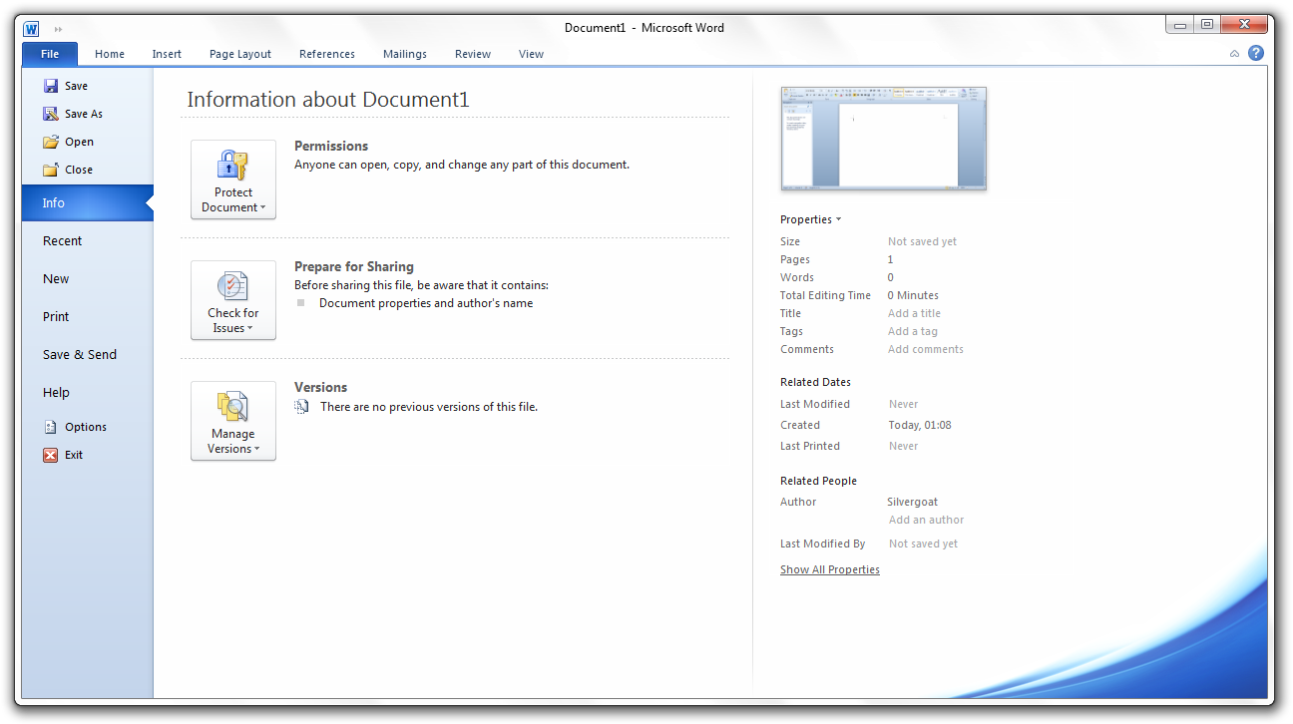Click Add comments field
This screenshot has width=1293, height=724.
(926, 349)
